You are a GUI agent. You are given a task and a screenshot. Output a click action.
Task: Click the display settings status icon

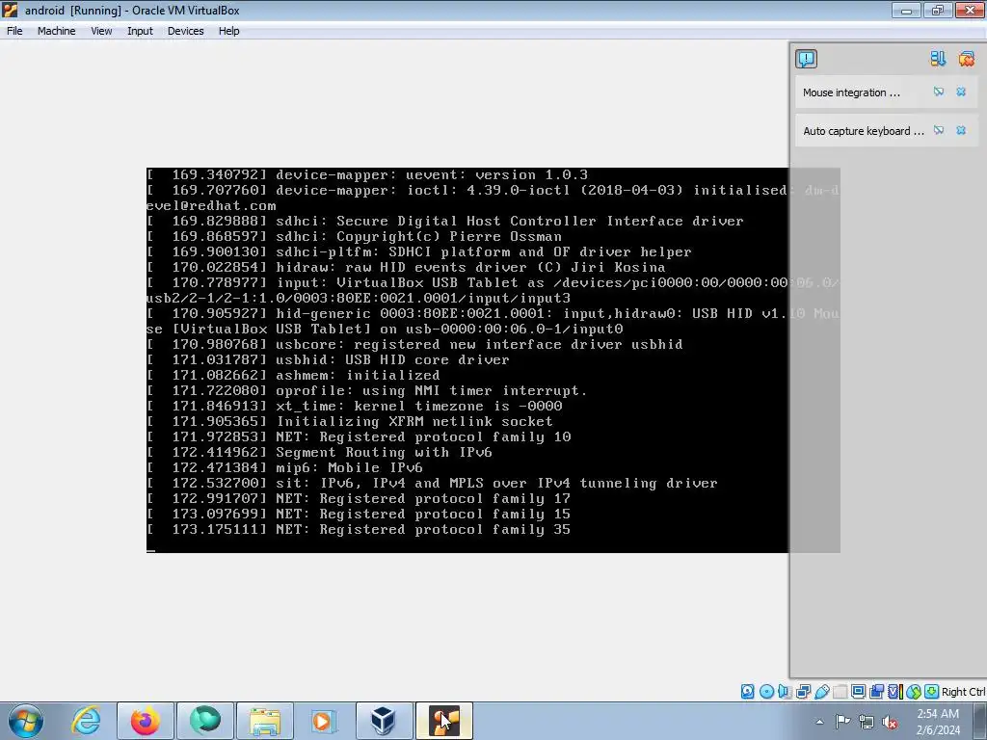858,692
